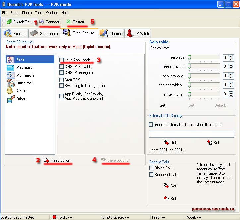This screenshot has height=220, width=240.
Task: Check DNS IP viewable option
Action: [x=62, y=66]
